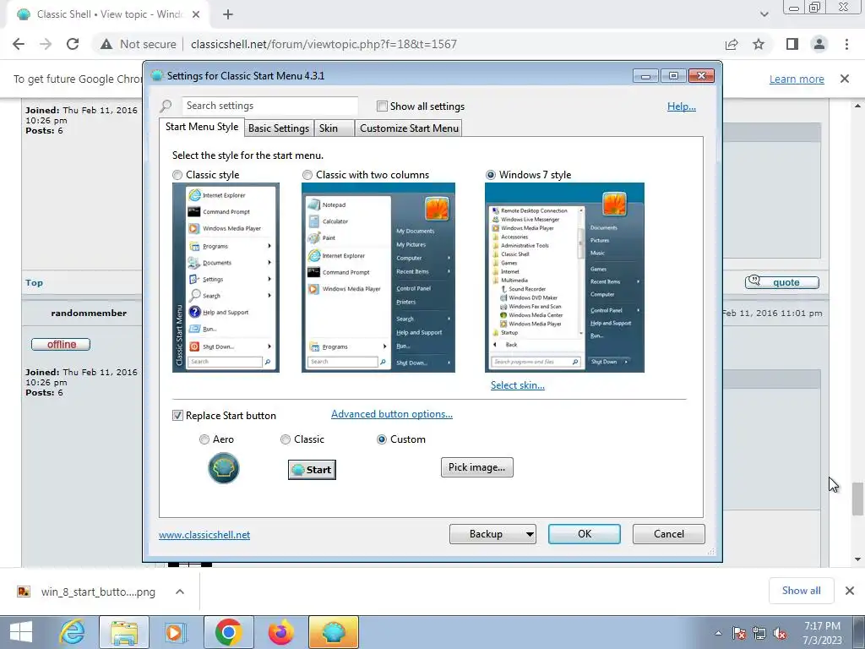The width and height of the screenshot is (865, 649).
Task: Open a new Chrome tab
Action: click(x=228, y=14)
